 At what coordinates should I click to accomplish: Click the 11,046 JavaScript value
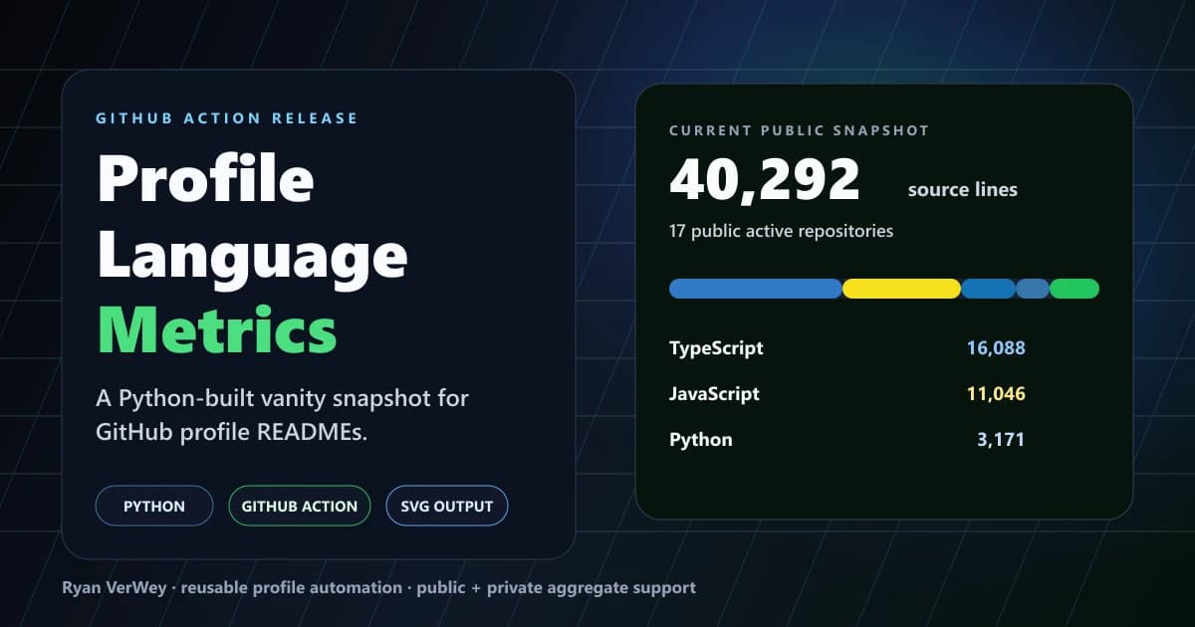pyautogui.click(x=996, y=394)
